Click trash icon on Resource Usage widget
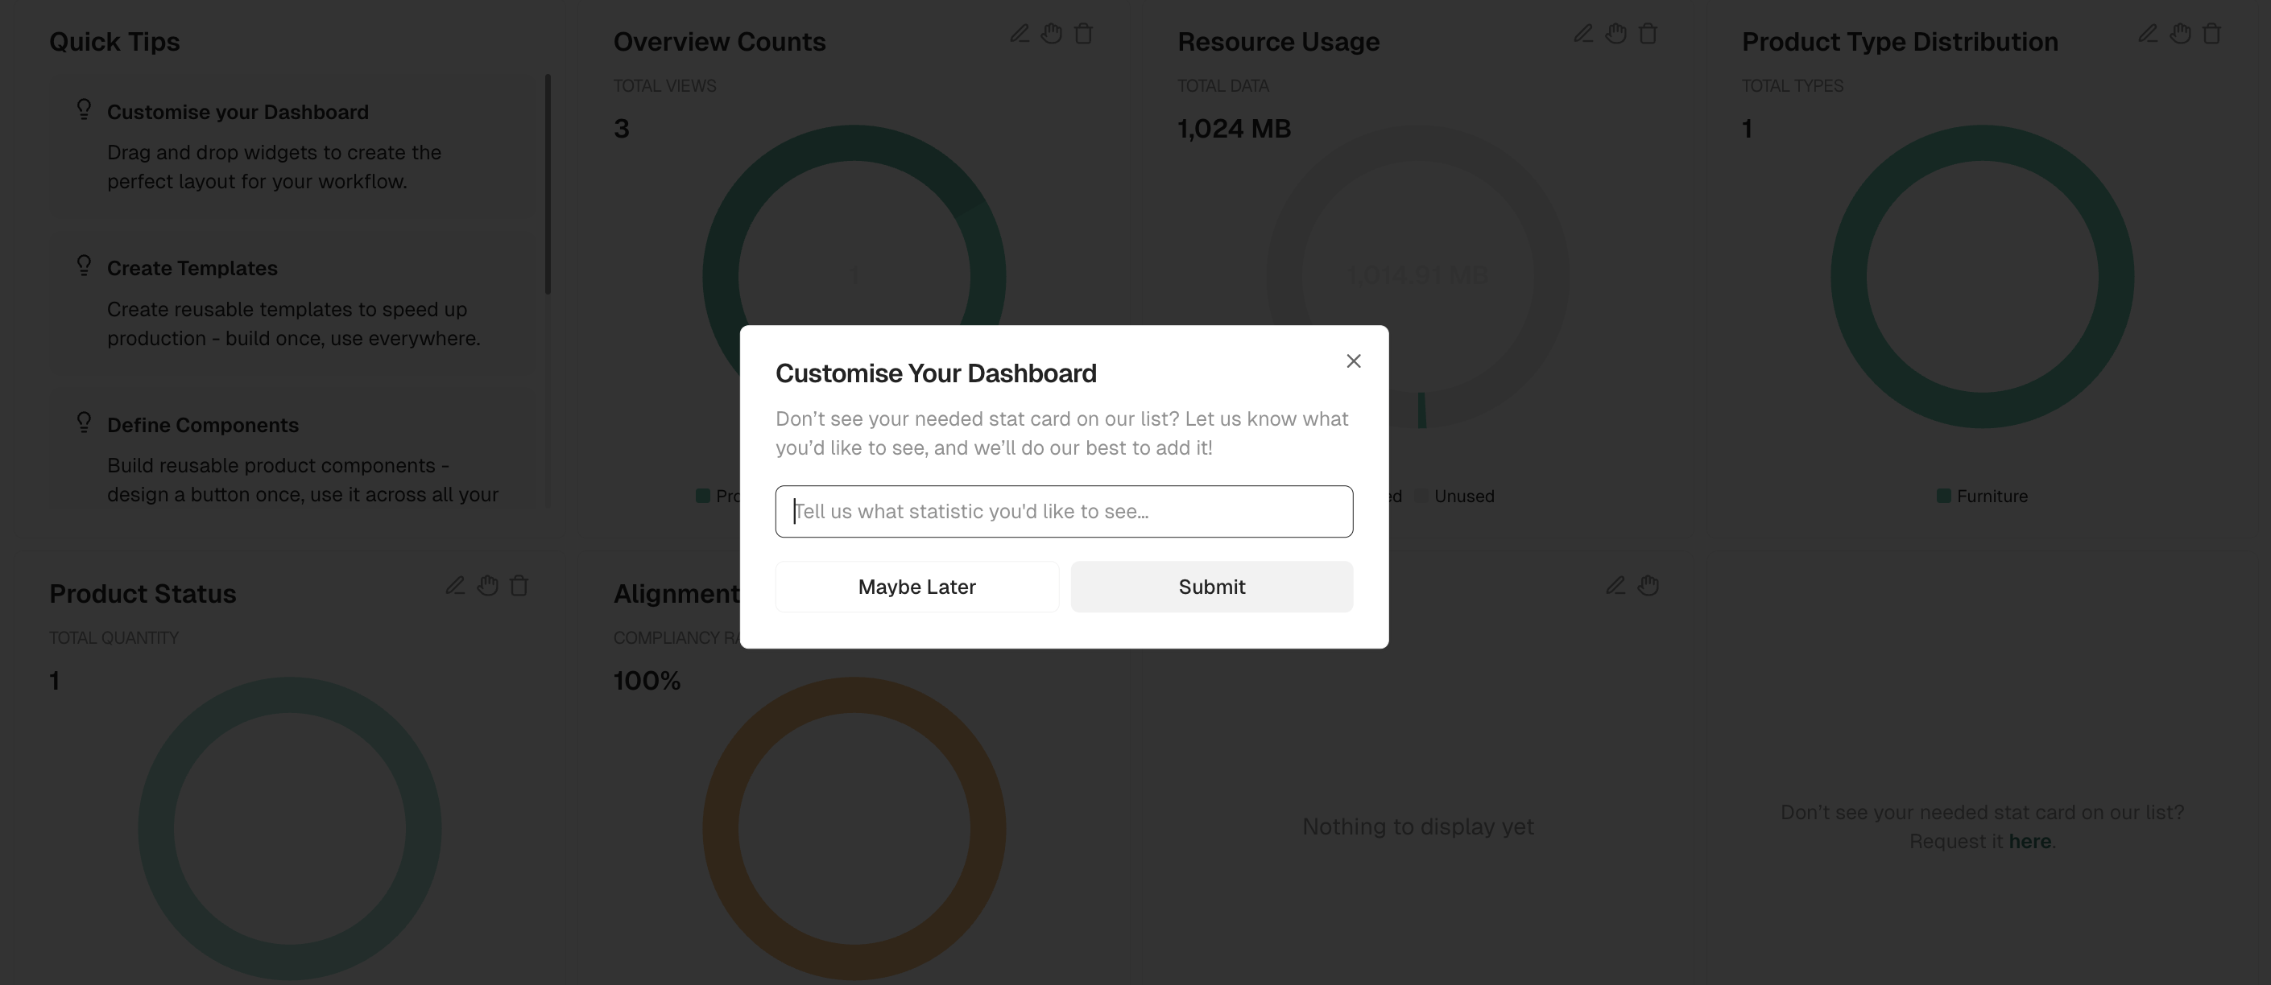 [1648, 34]
